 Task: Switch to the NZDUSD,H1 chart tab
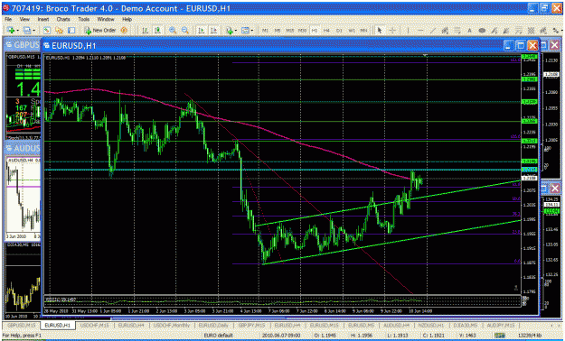pyautogui.click(x=431, y=325)
